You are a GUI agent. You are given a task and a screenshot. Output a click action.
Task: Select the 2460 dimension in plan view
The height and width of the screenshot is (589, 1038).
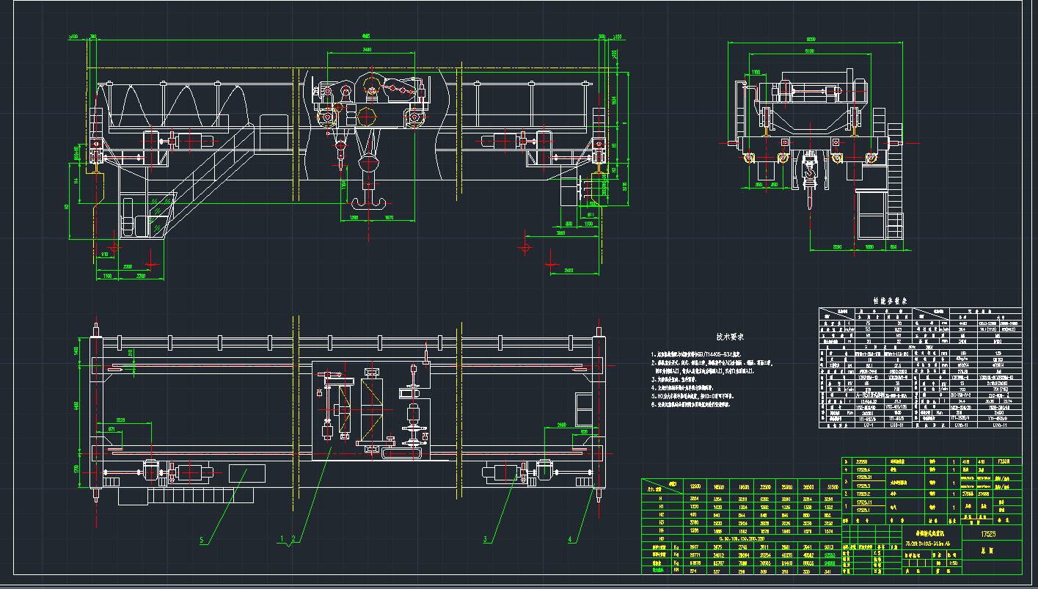click(560, 425)
